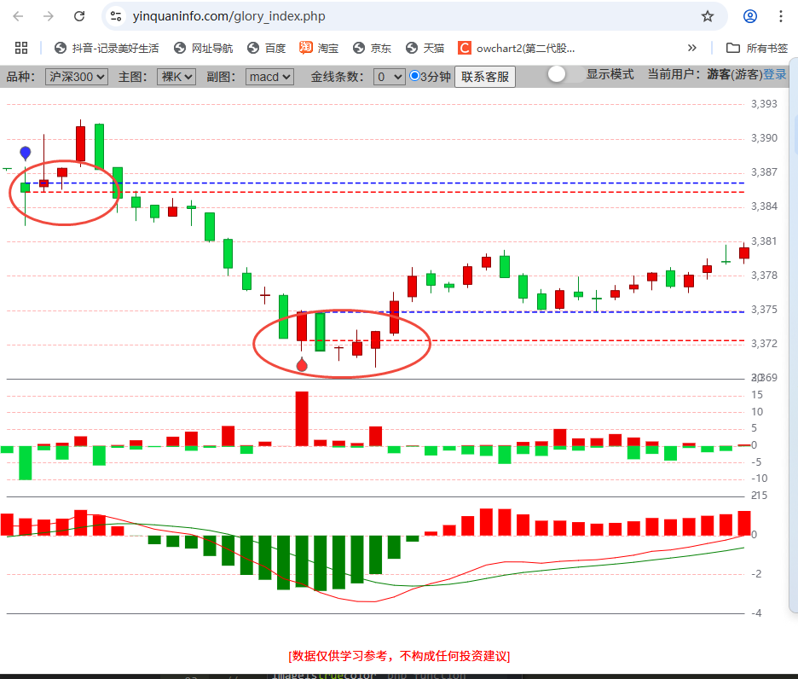798x679 pixels.
Task: Open 抖音-记录美好生活 bookmark
Action: click(x=107, y=48)
